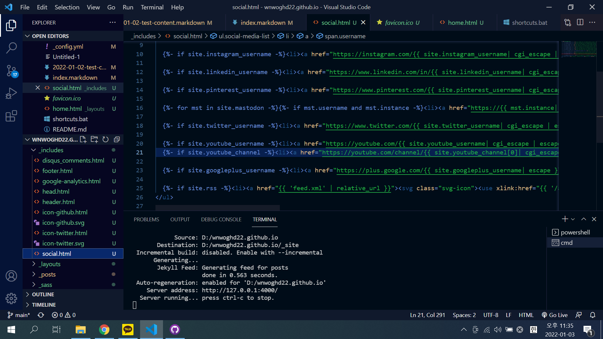Switch to the OUTPUT tab in panel
Viewport: 603px width, 339px height.
tap(180, 219)
